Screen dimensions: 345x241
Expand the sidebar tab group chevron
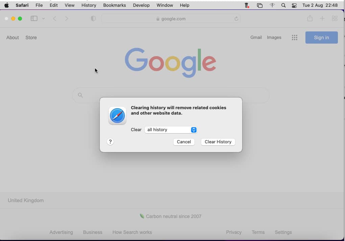coord(44,19)
